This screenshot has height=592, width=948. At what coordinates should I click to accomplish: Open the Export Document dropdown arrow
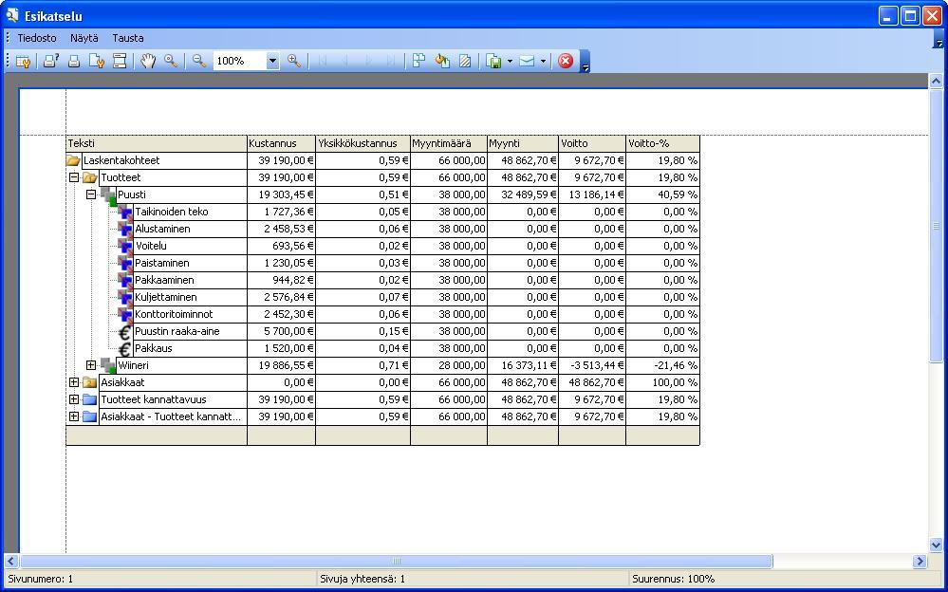coord(510,61)
